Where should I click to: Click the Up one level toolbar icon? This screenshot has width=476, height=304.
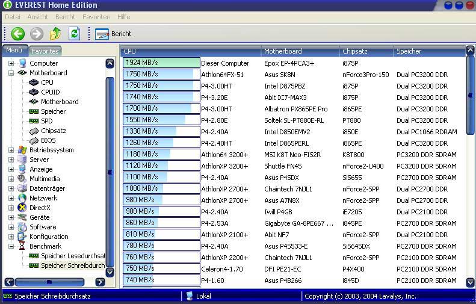click(x=55, y=33)
